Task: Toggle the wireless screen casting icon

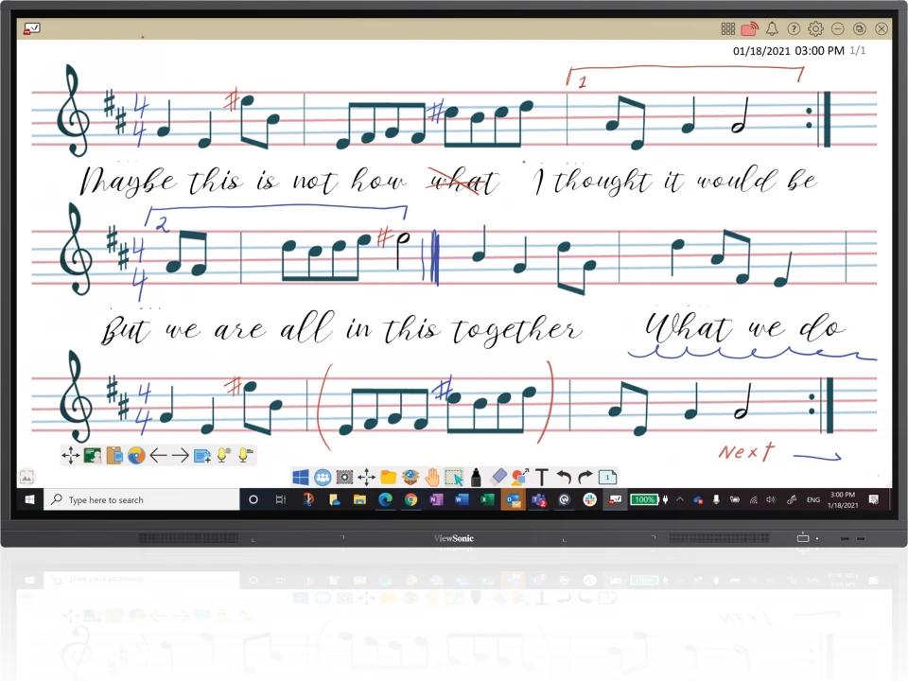Action: coord(750,29)
